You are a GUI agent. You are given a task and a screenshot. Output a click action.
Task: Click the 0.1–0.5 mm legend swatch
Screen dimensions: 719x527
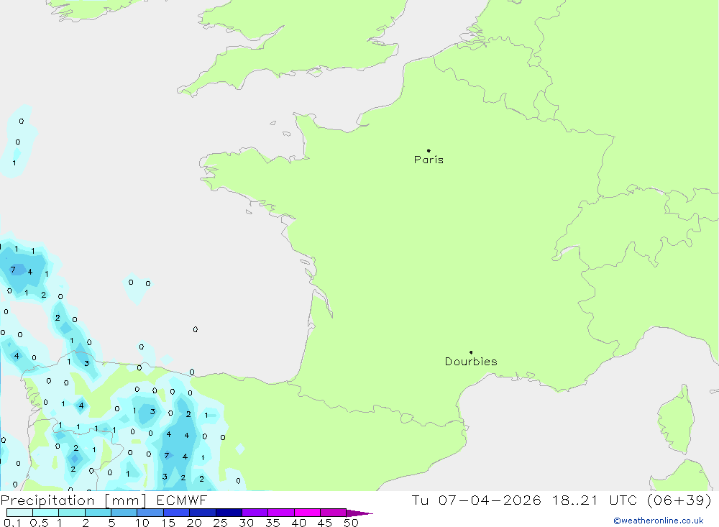point(19,513)
